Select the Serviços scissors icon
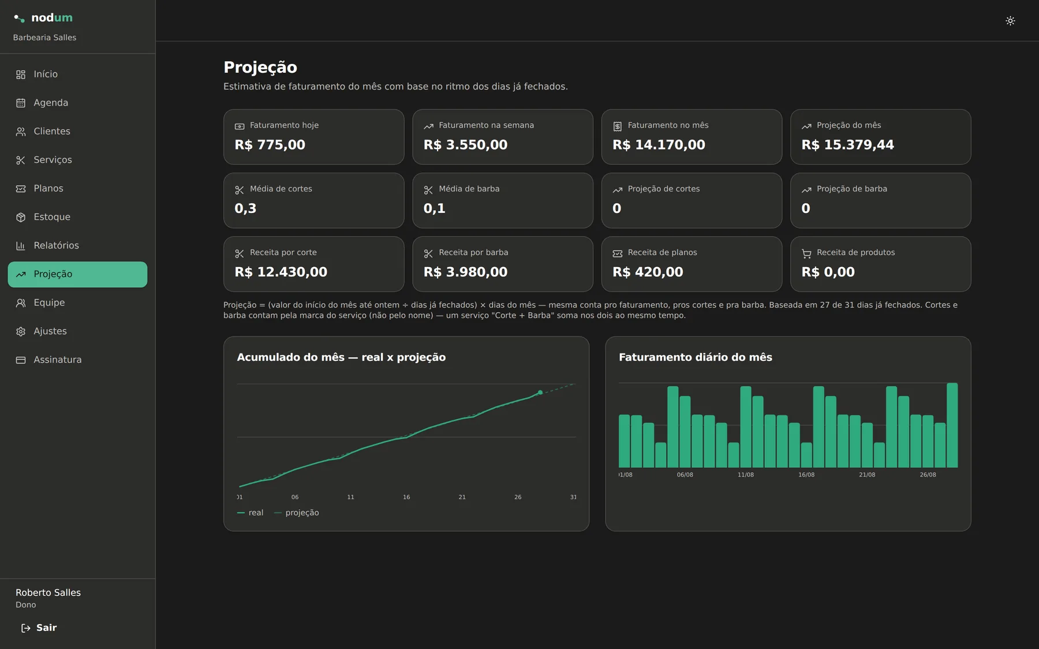Screen dimensions: 1039x649 [x=21, y=160]
